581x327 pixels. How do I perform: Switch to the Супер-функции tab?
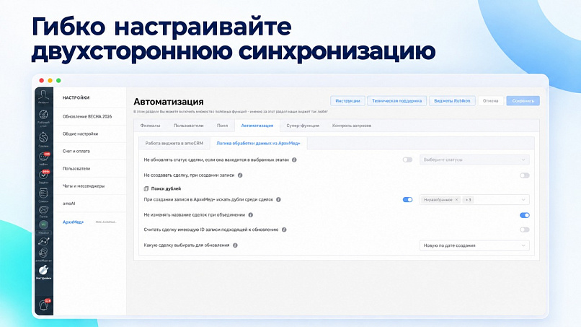point(303,126)
